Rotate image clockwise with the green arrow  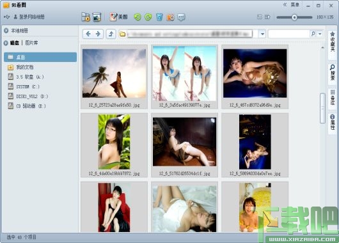(x=148, y=17)
